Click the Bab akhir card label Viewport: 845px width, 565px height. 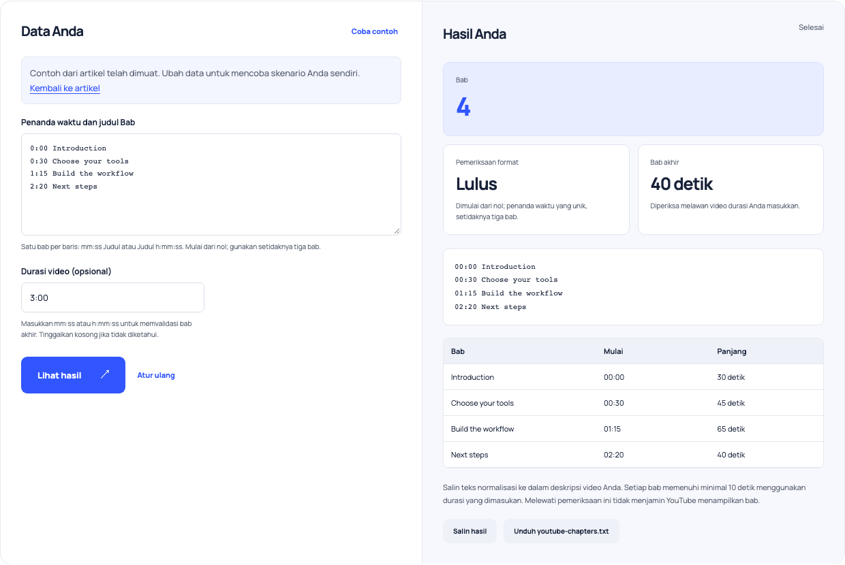pos(664,162)
